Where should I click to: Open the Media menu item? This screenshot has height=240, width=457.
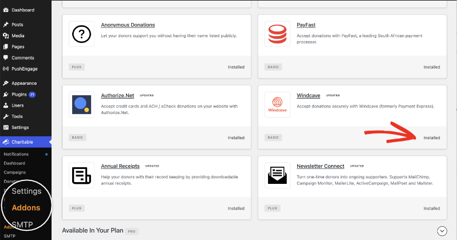point(18,36)
